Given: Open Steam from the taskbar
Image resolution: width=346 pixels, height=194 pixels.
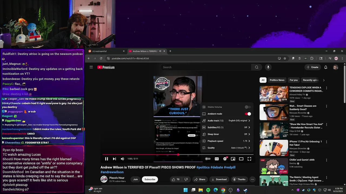Looking at the screenshot, I should [x=245, y=190].
